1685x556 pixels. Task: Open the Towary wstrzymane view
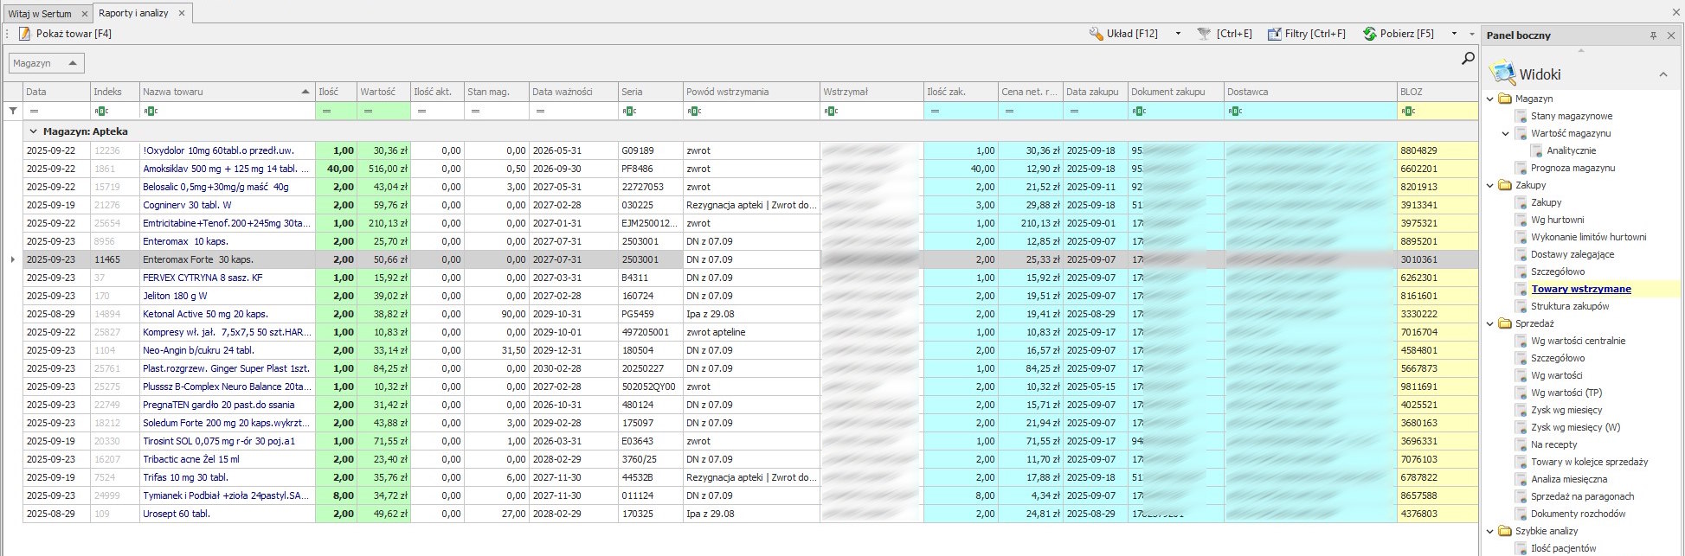click(1580, 289)
